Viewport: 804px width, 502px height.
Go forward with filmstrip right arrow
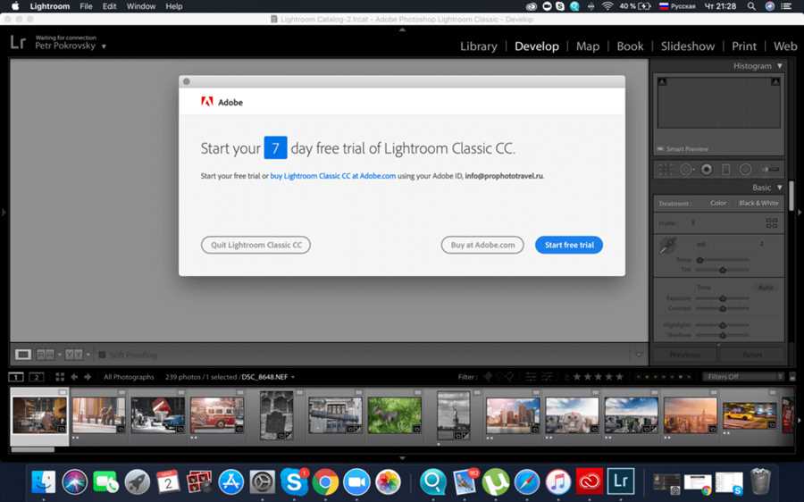[x=88, y=377]
